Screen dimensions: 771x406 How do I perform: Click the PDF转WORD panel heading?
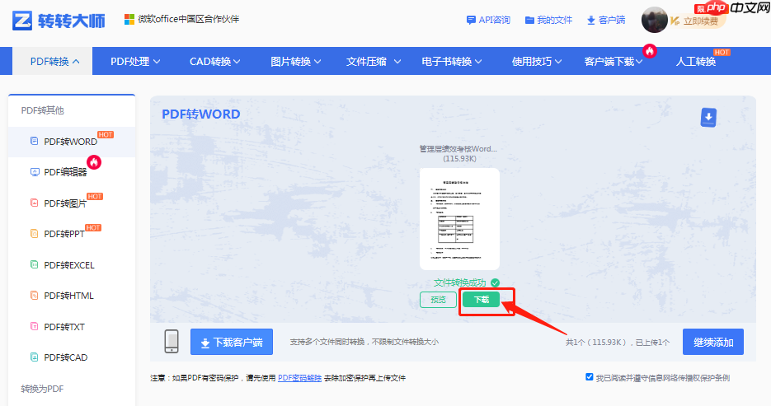pyautogui.click(x=201, y=114)
